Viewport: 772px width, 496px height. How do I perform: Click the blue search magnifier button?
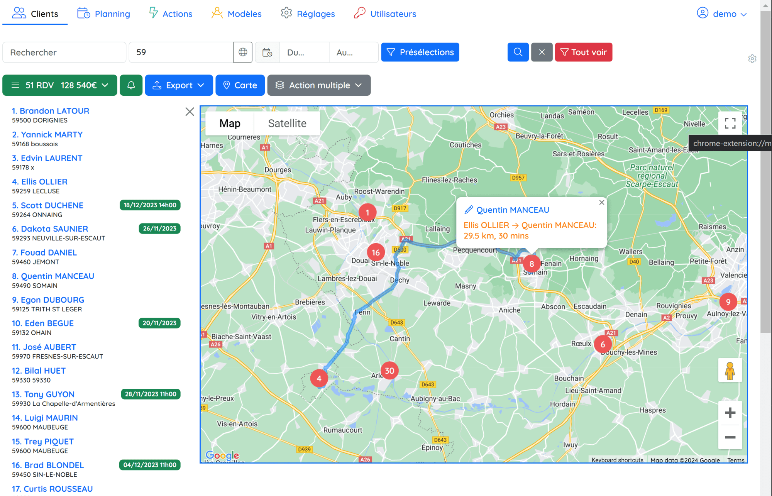coord(518,52)
